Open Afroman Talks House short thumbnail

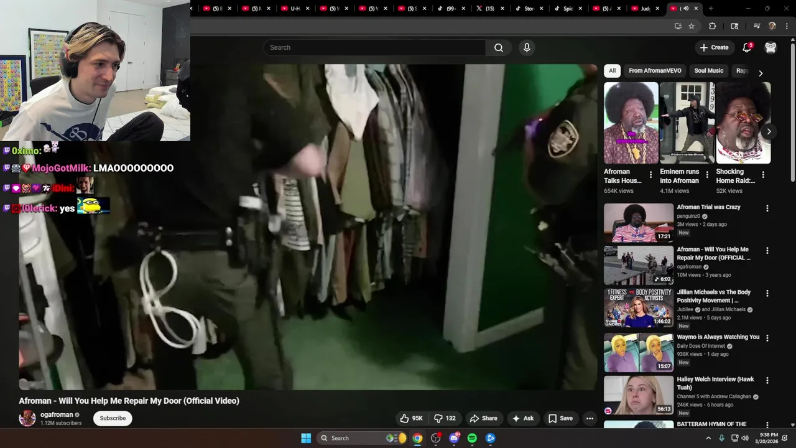pos(631,123)
